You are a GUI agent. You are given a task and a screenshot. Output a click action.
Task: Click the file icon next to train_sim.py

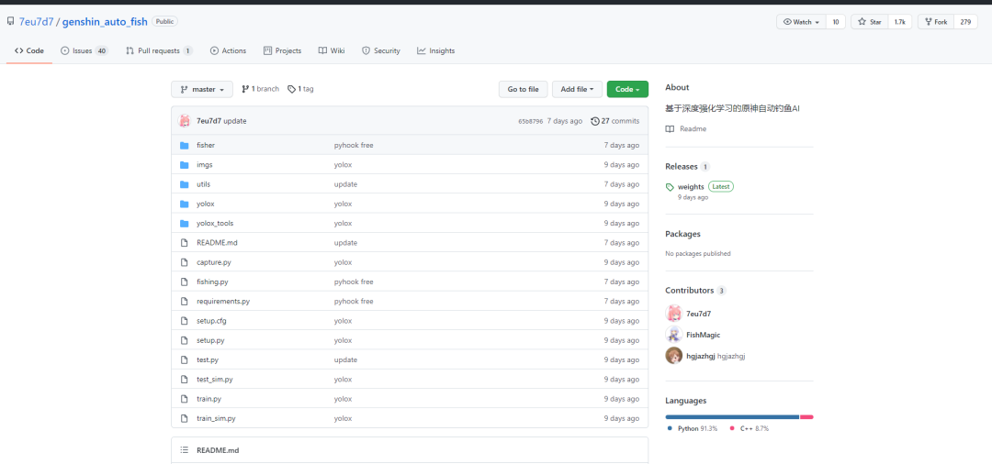[184, 418]
